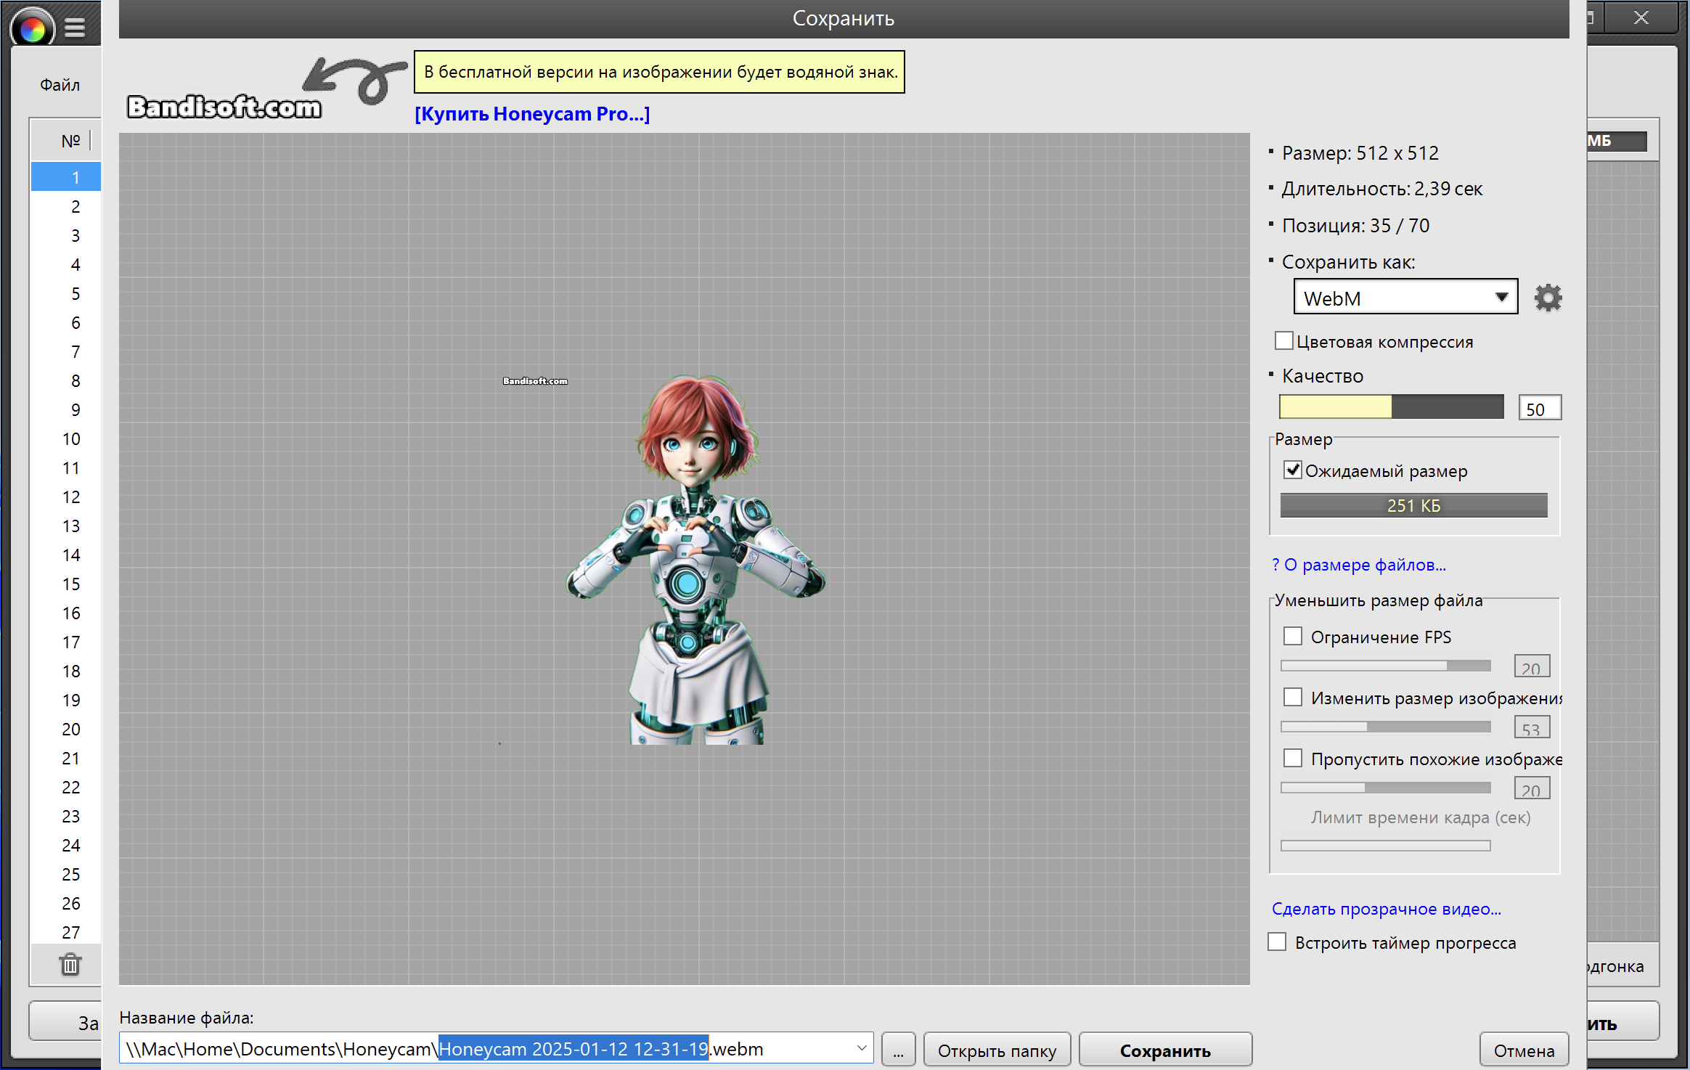Open format settings gear icon
This screenshot has width=1690, height=1070.
[x=1548, y=298]
